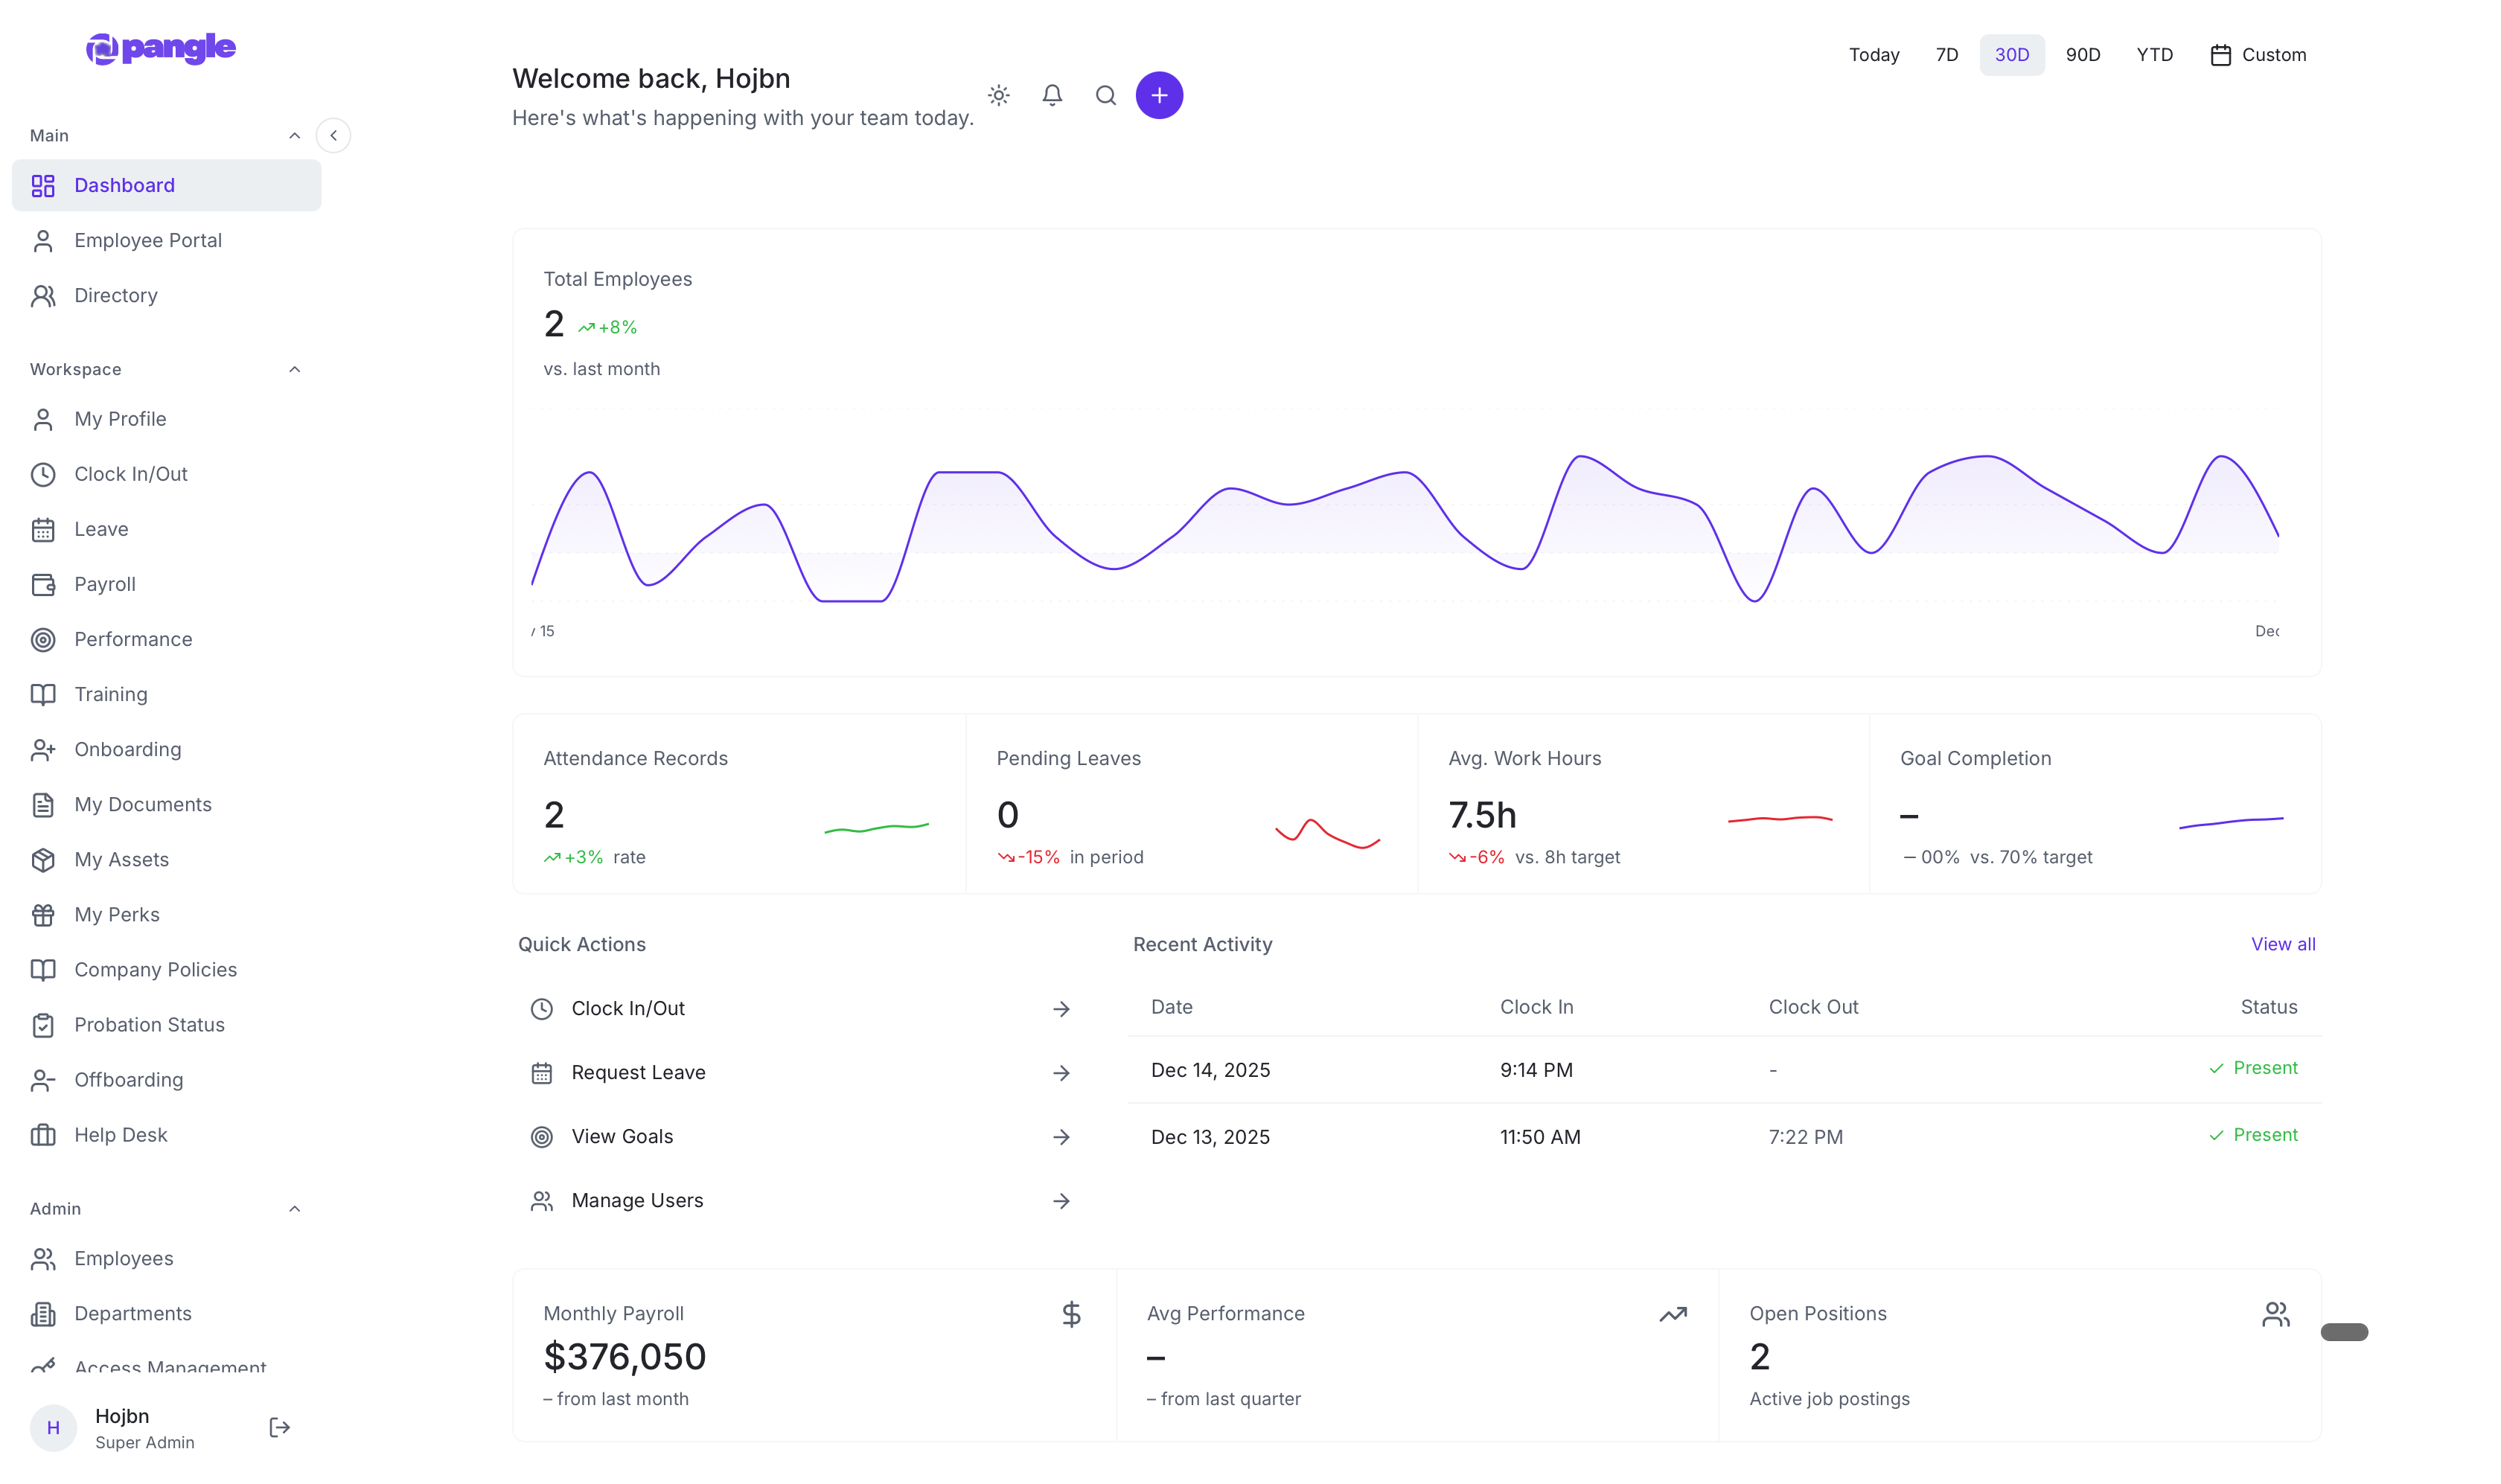Click the logout icon beside Hojbn
The image size is (2501, 1484).
tap(280, 1427)
